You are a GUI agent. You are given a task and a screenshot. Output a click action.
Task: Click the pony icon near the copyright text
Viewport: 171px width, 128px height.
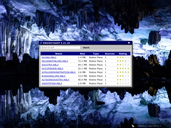click(133, 126)
